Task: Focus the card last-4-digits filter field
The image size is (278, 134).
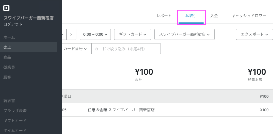Action: pyautogui.click(x=126, y=49)
